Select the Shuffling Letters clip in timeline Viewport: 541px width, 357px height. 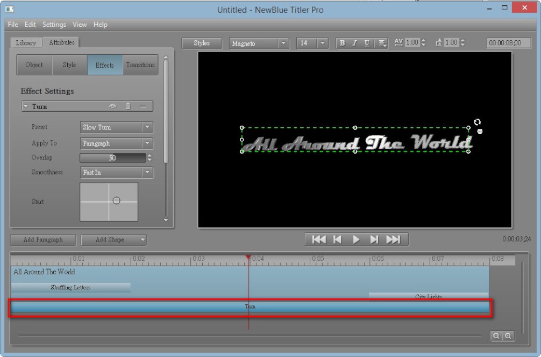pos(71,287)
